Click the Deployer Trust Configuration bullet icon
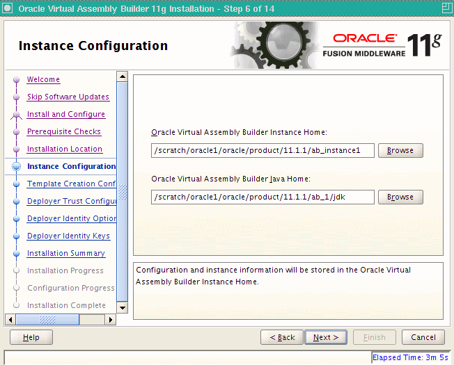Screen dimensions: 454x365 coord(17,202)
